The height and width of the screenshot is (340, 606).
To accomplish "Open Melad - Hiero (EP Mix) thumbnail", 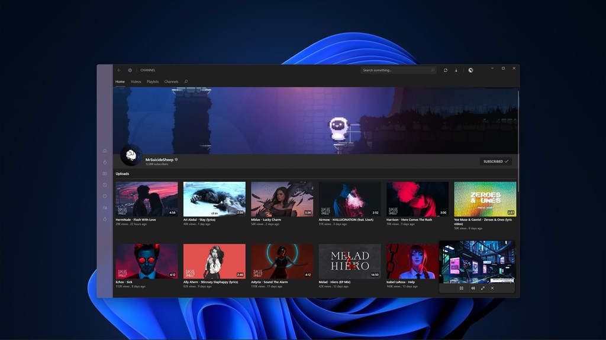I will tap(350, 261).
